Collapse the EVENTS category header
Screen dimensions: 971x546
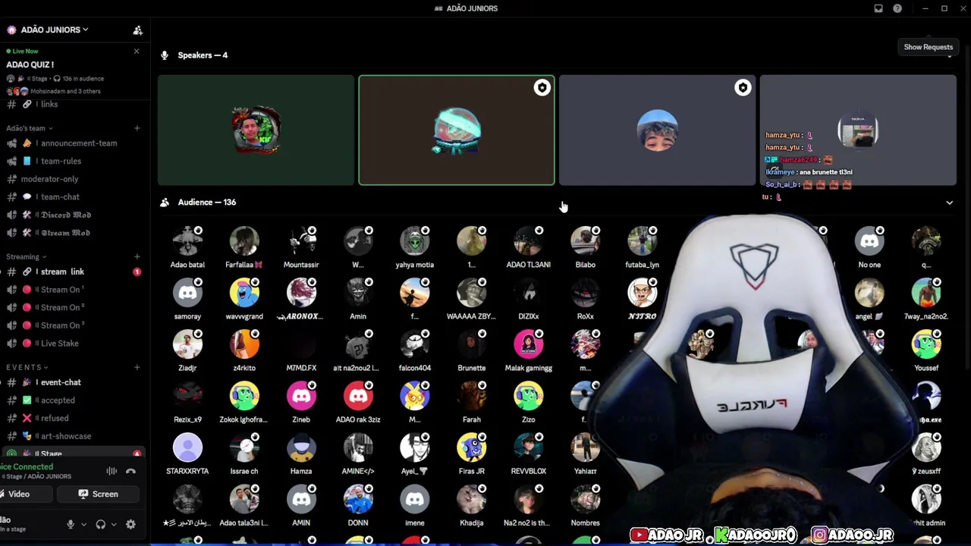[27, 368]
